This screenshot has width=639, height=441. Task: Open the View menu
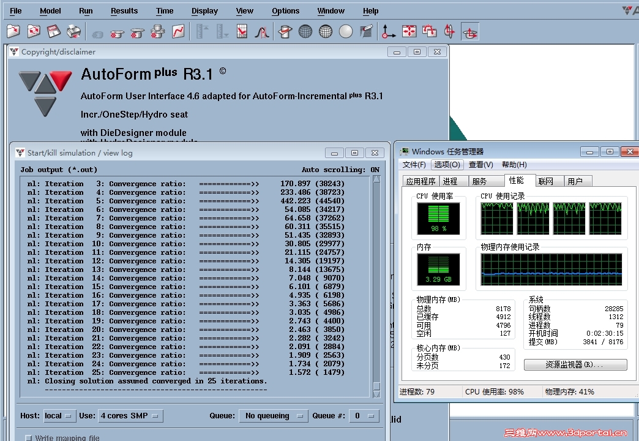point(244,11)
